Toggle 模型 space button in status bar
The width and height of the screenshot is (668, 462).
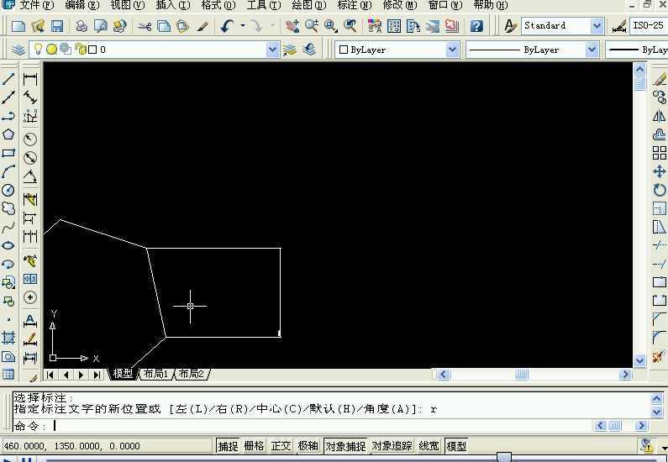coord(456,446)
